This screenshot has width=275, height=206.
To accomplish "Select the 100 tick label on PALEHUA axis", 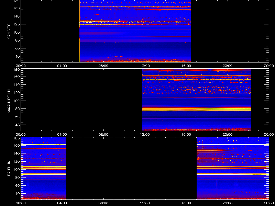I will [x=16, y=170].
